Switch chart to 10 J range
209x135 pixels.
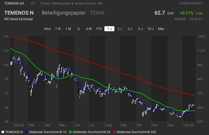pos(151,29)
